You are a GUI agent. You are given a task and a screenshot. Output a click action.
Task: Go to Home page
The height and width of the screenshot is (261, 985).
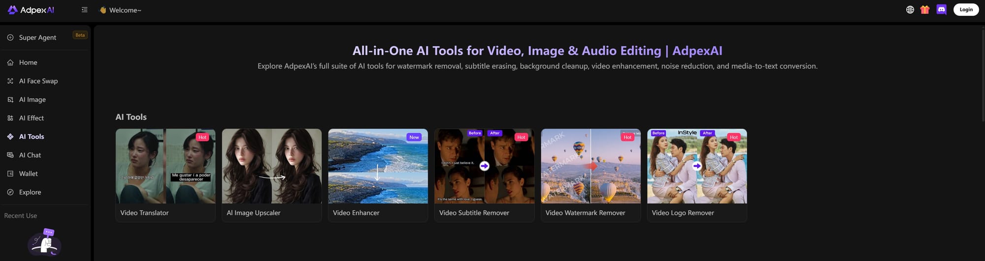pos(28,62)
